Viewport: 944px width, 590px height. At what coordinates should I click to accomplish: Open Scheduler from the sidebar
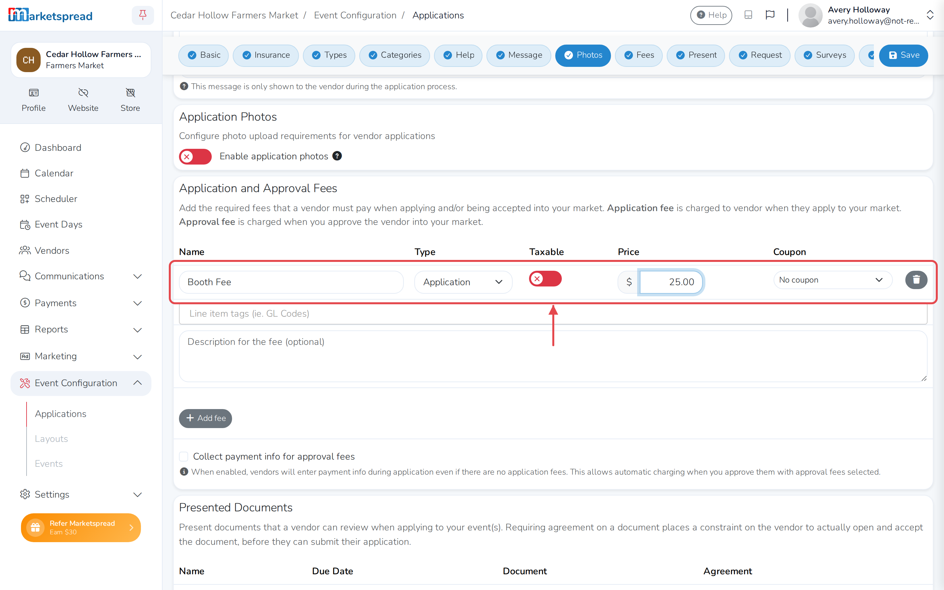81,199
